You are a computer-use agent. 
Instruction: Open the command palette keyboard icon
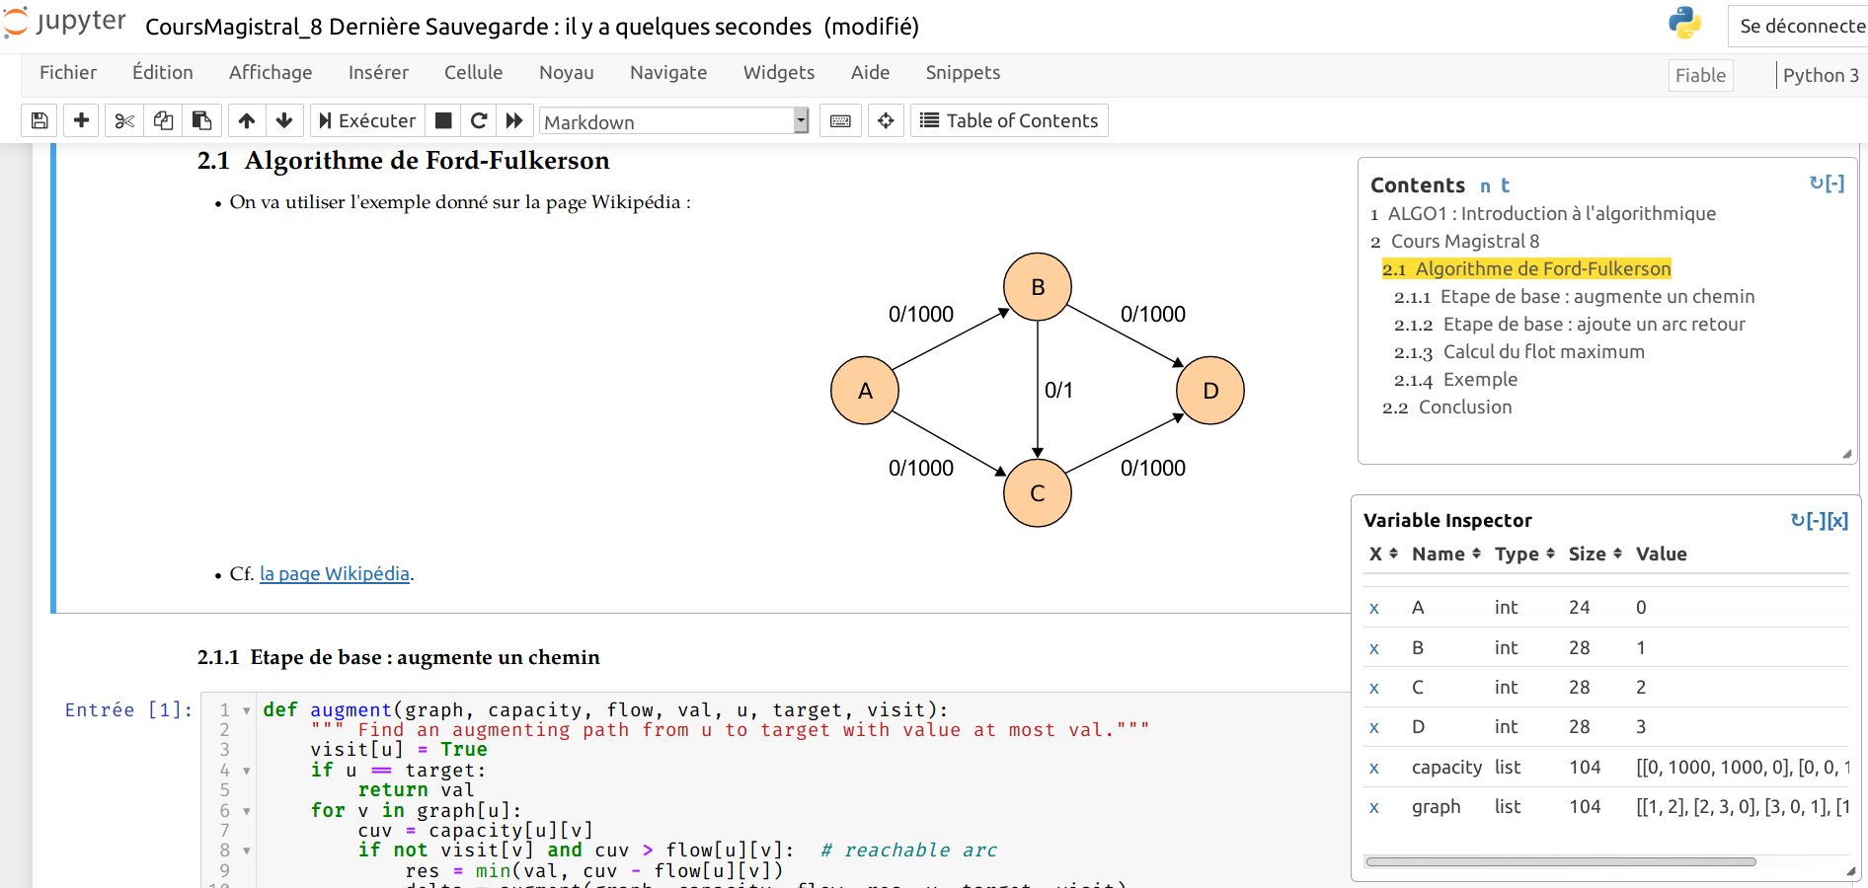840,120
